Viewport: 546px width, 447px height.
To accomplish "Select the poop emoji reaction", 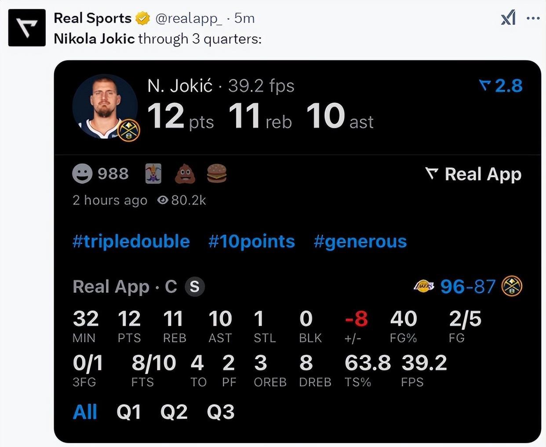I will pos(185,173).
